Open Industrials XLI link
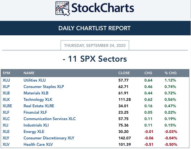Image resolution: width=191 pixels, height=149 pixels. tap(36, 125)
